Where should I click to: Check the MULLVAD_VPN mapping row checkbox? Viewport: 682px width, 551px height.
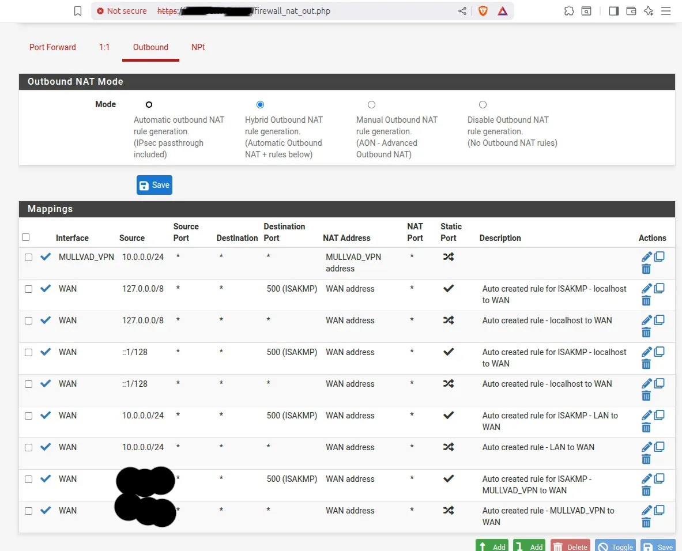tap(28, 258)
